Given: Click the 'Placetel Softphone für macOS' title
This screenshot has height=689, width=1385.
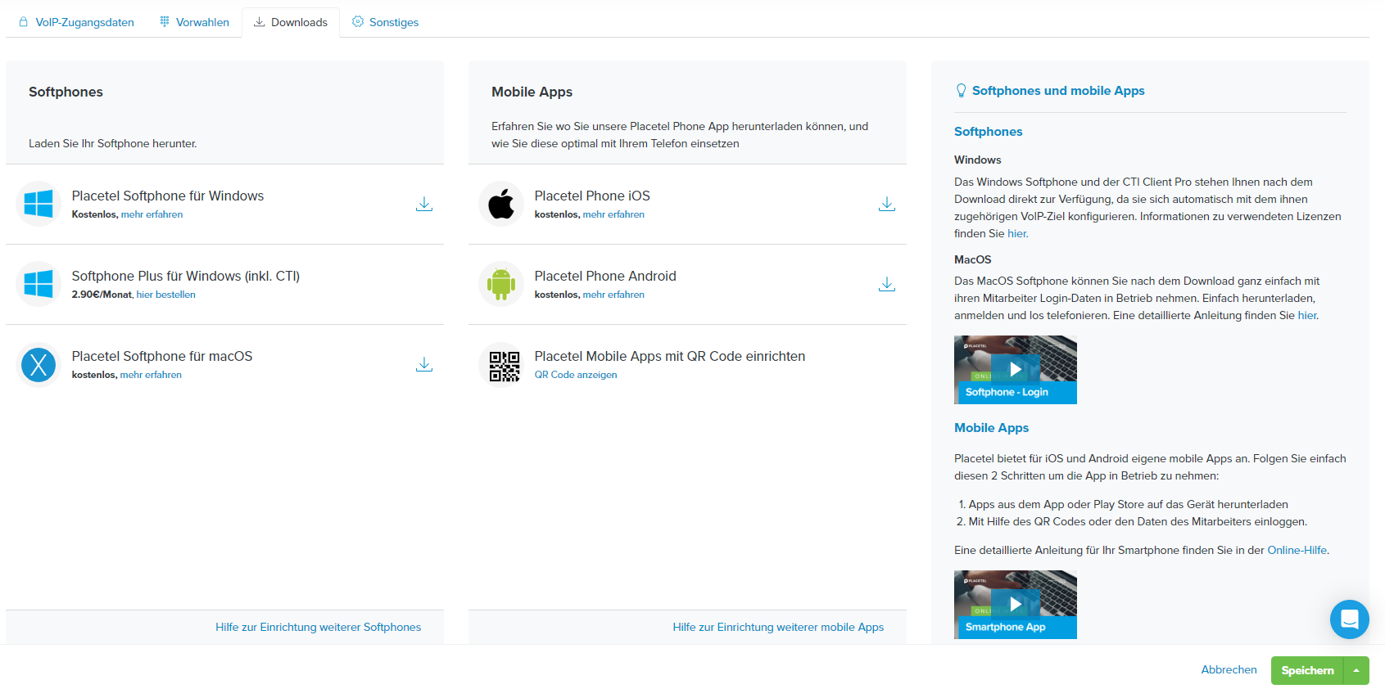Looking at the screenshot, I should coord(162,356).
